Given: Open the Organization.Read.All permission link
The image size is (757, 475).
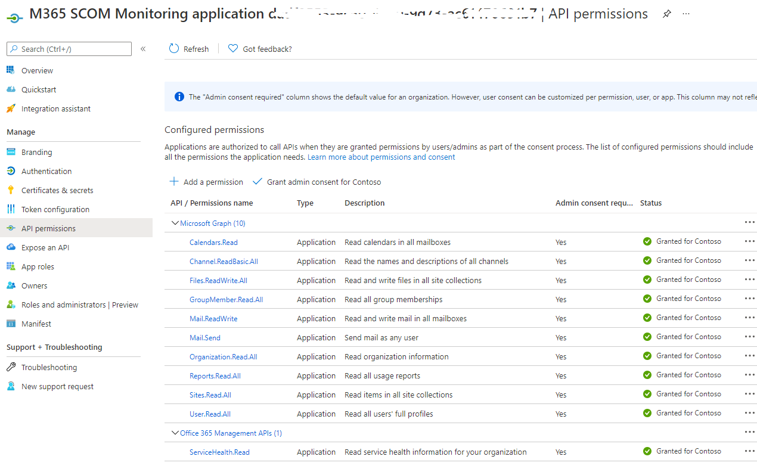Looking at the screenshot, I should pyautogui.click(x=224, y=357).
